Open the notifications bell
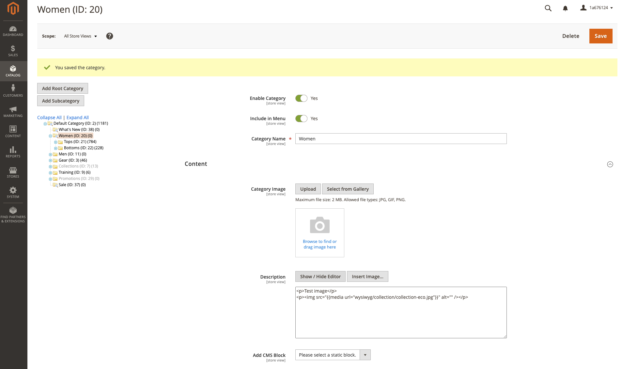Image resolution: width=623 pixels, height=369 pixels. click(x=565, y=8)
